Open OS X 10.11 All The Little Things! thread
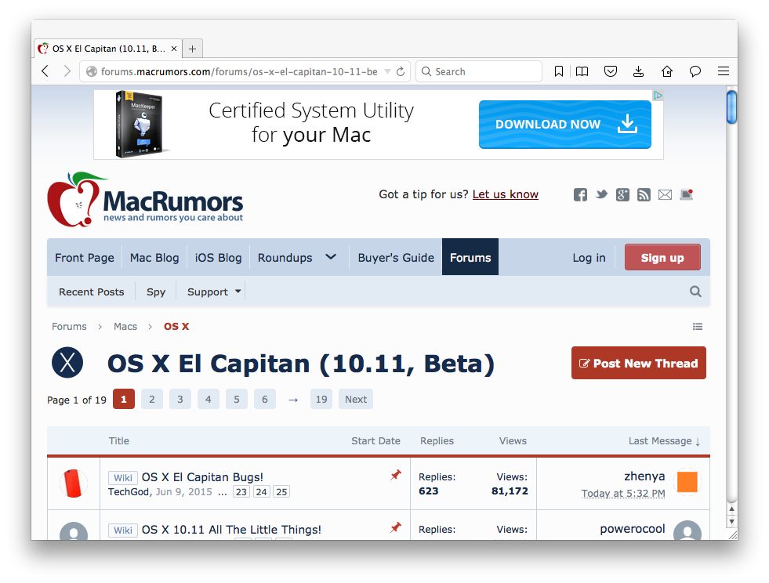This screenshot has width=769, height=583. 231,530
